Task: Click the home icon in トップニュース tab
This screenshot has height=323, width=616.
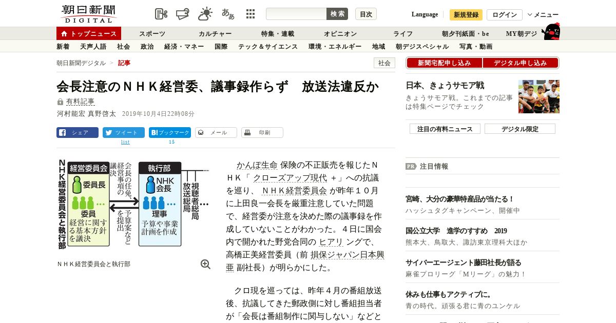Action: (x=64, y=34)
